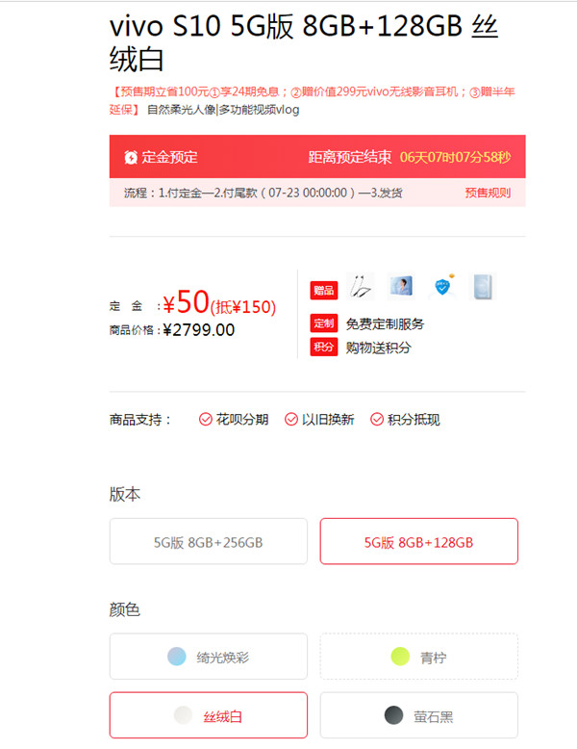577x749 pixels.
Task: Click the 颜色 section heading
Action: click(125, 609)
